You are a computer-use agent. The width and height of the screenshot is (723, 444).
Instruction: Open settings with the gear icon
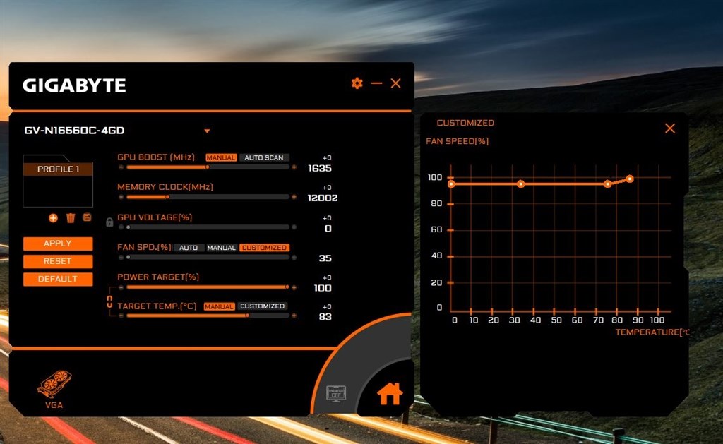point(357,83)
